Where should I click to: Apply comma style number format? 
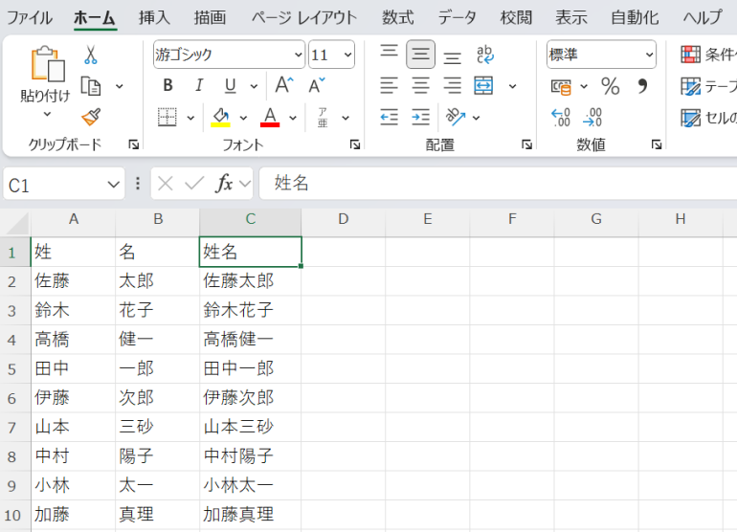[x=642, y=86]
